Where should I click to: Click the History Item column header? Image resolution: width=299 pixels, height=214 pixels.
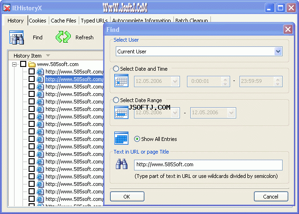(x=56, y=56)
